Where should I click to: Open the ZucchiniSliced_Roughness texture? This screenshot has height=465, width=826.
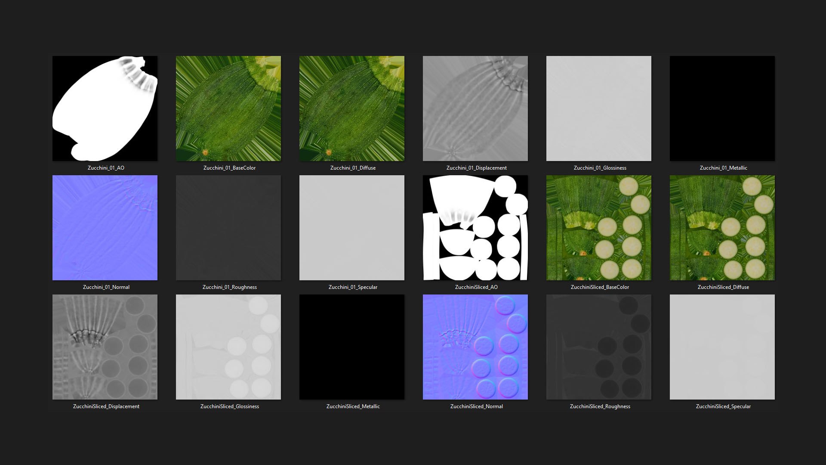599,347
